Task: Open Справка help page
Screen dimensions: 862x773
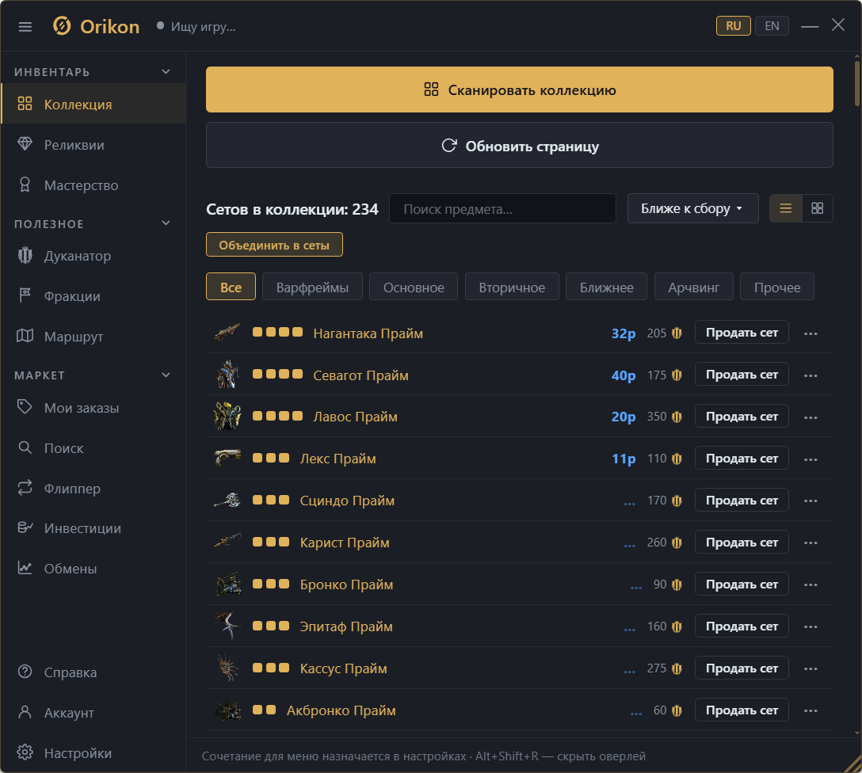Action: tap(93, 672)
